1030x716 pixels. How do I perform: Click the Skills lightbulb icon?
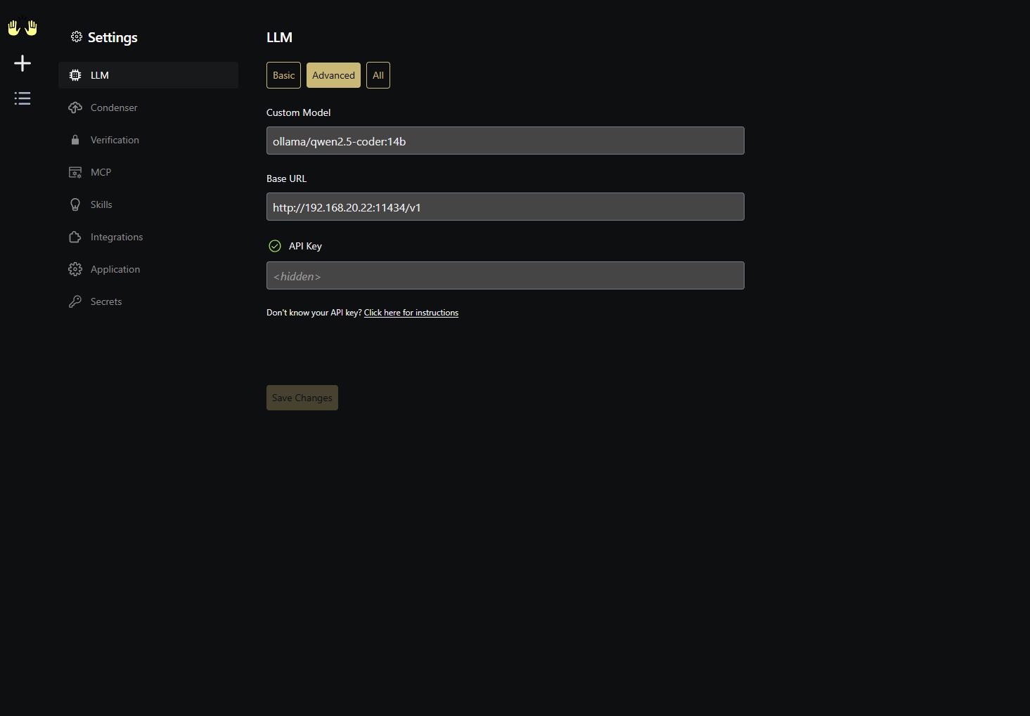[75, 204]
